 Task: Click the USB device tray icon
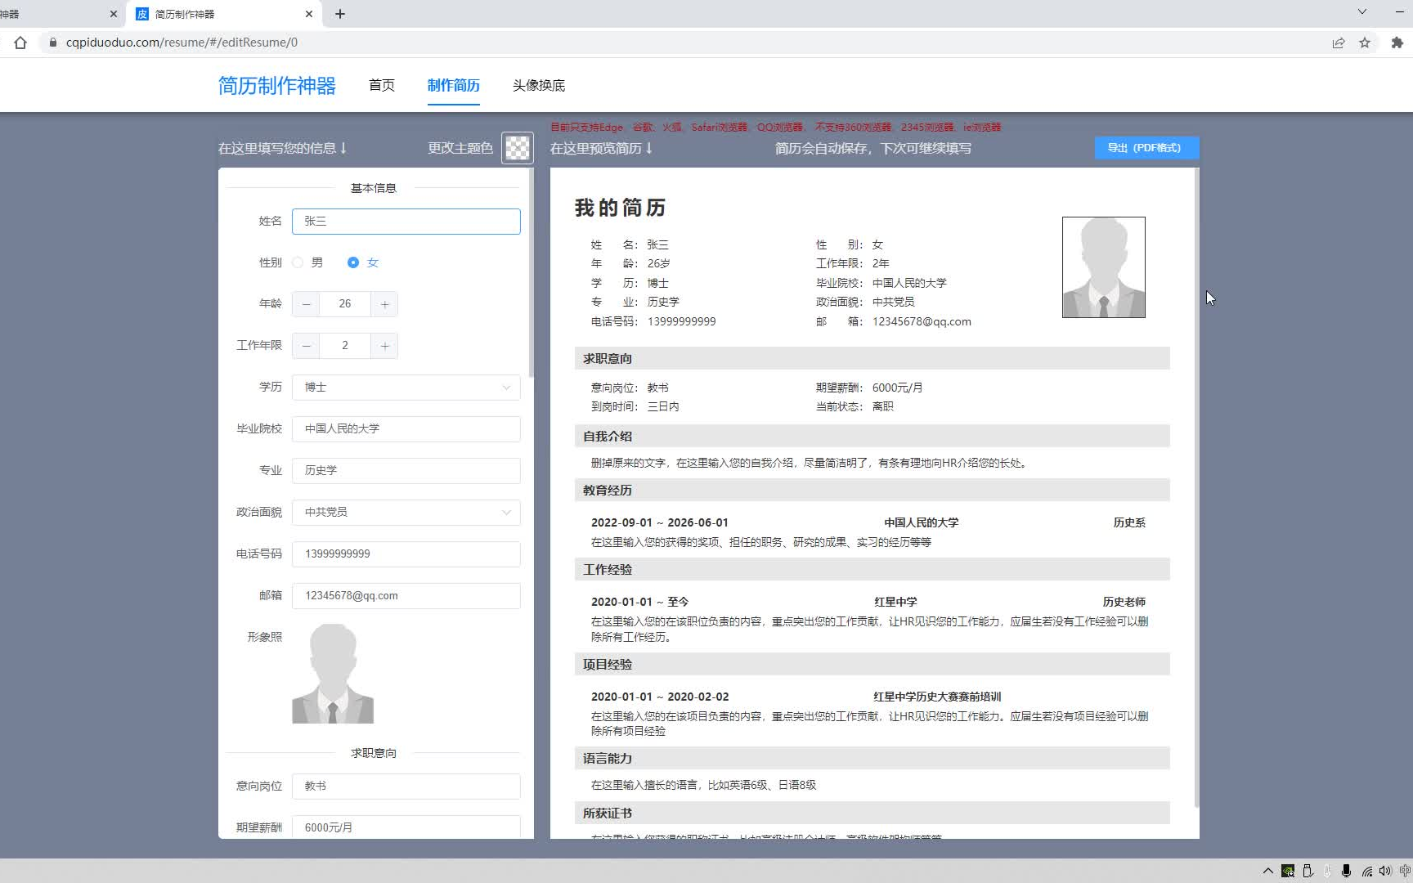(1308, 871)
